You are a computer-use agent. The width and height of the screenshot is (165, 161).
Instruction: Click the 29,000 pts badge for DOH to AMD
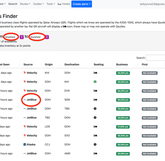coord(123,154)
